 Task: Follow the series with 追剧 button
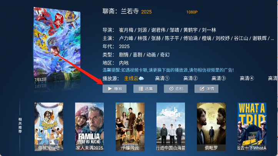pyautogui.click(x=176, y=89)
